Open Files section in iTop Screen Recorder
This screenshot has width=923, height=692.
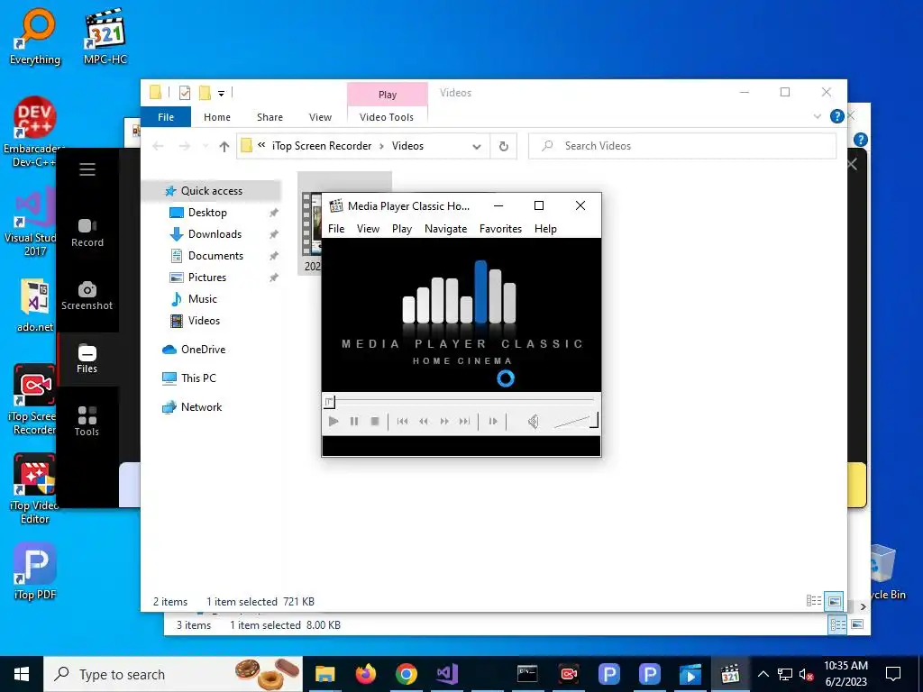[87, 359]
